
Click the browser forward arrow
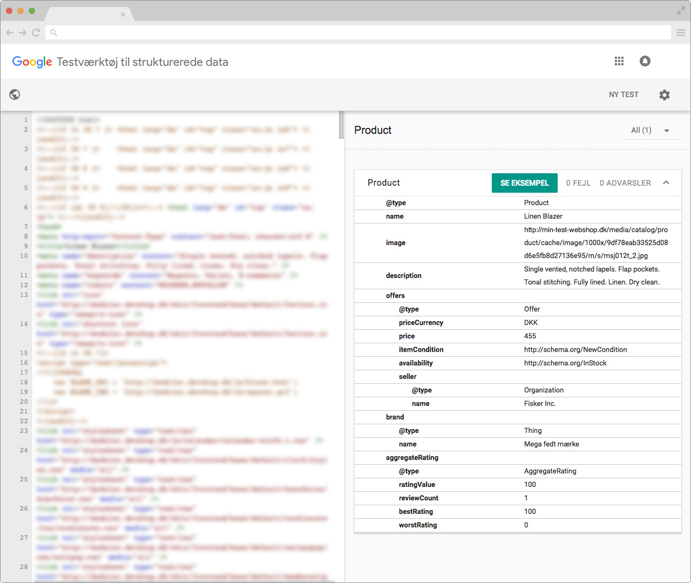click(23, 33)
